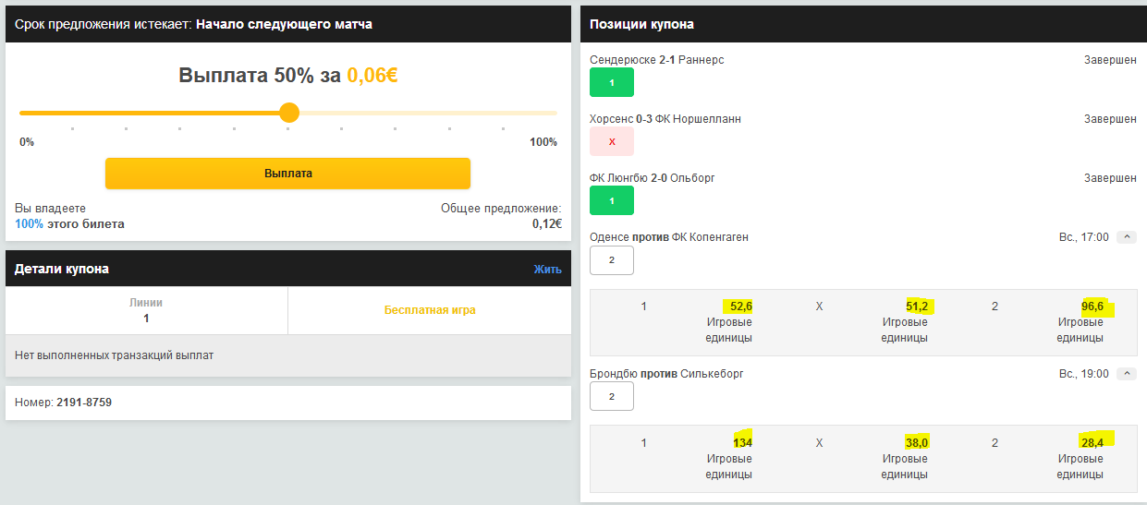
Task: Click the coupon number 2191-8759
Action: [x=84, y=403]
